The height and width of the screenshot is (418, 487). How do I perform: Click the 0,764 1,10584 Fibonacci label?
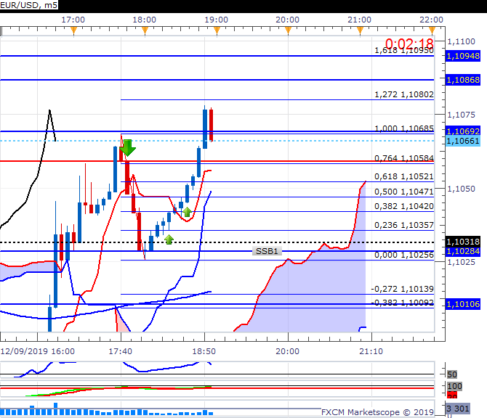tap(403, 158)
